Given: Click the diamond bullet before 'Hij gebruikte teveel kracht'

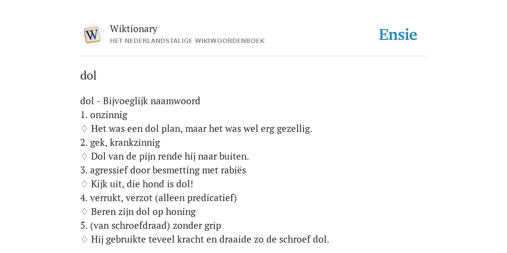Looking at the screenshot, I should click(84, 240).
